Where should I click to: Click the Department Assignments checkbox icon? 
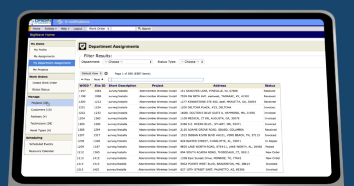coord(82,46)
